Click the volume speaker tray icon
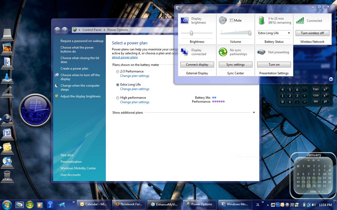This screenshot has width=337, height=210. point(314,204)
